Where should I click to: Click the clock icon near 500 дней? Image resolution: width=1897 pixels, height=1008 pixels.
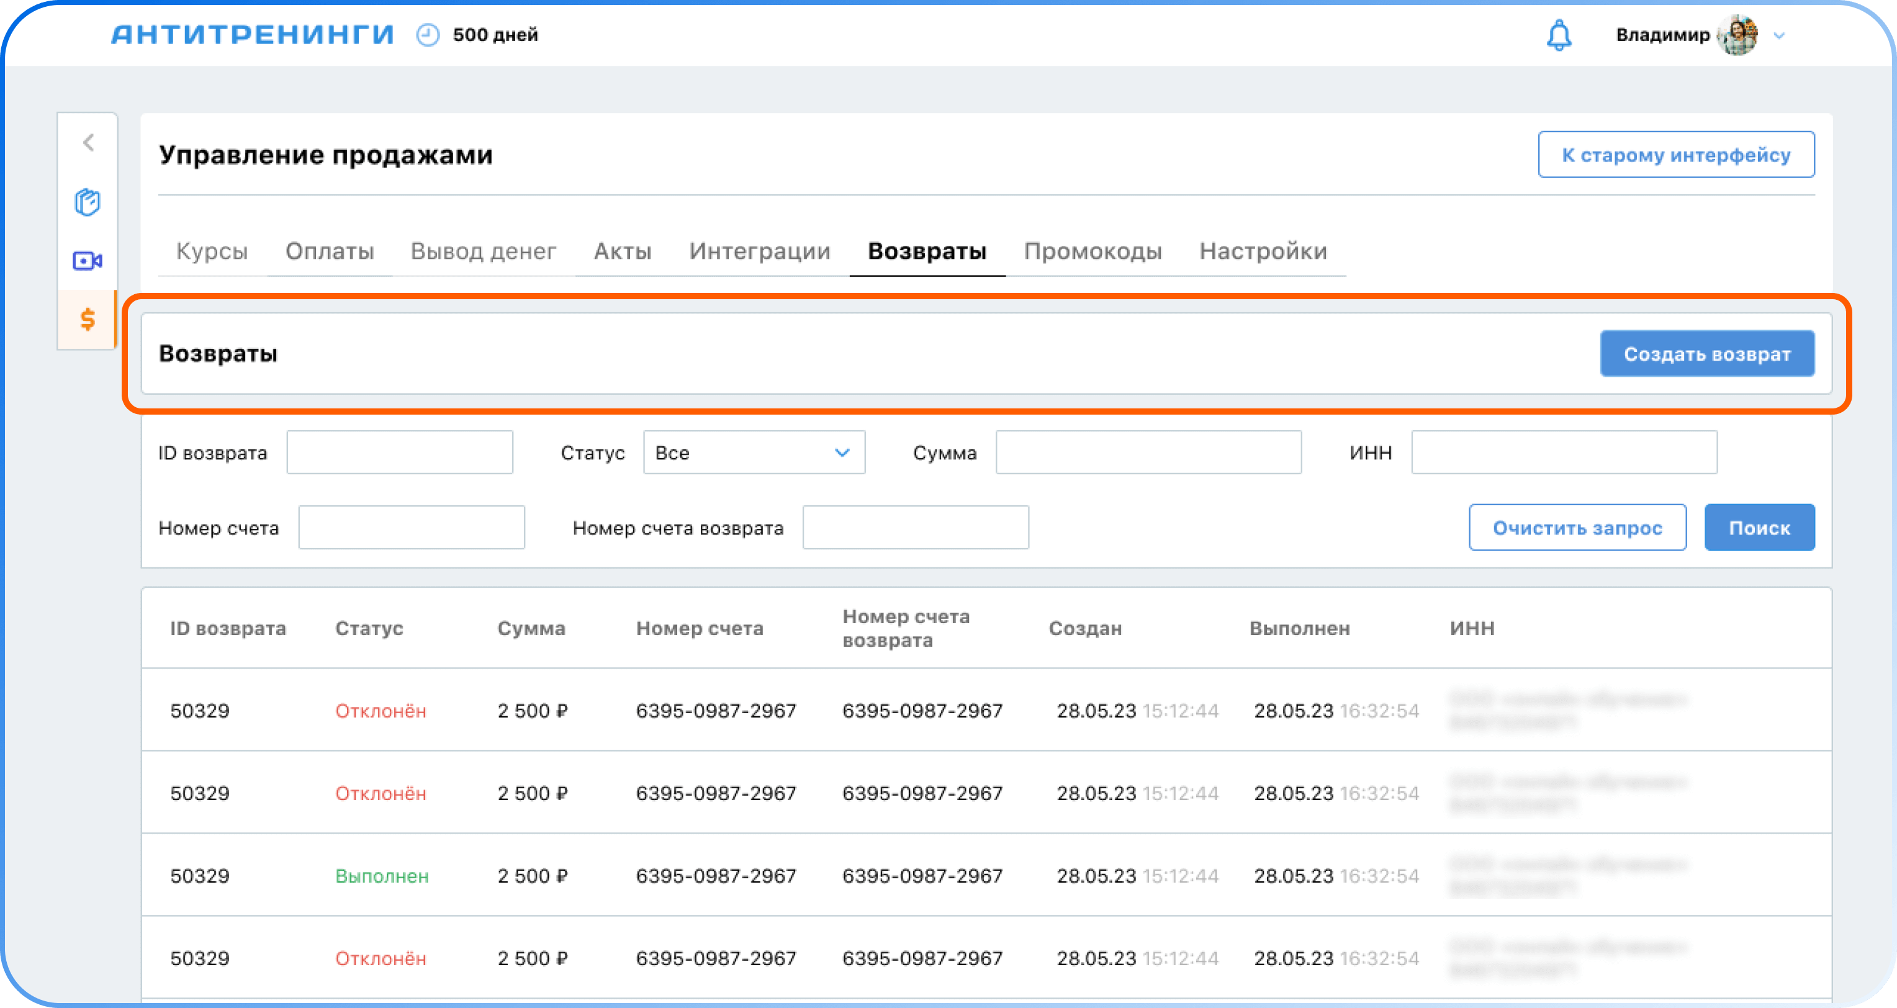pyautogui.click(x=427, y=35)
